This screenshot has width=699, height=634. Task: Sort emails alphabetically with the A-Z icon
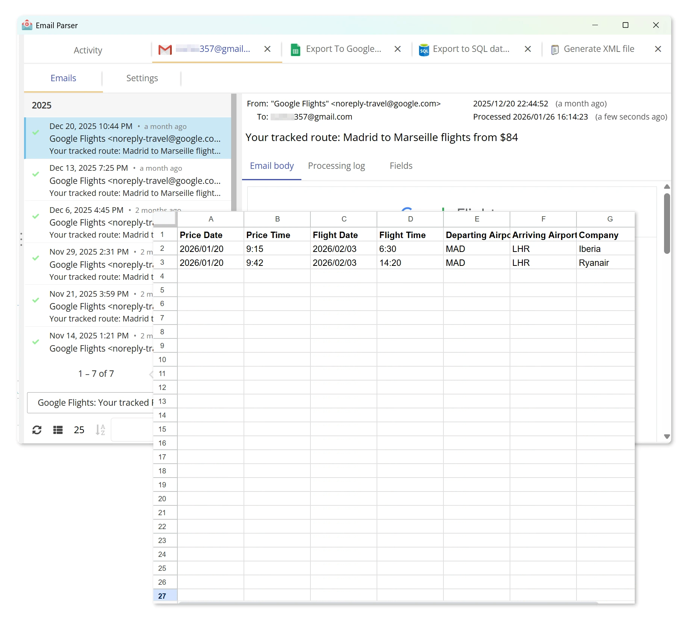pos(100,429)
